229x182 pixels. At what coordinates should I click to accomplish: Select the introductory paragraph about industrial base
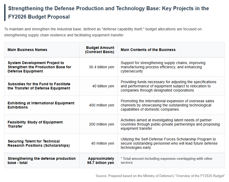103,32
